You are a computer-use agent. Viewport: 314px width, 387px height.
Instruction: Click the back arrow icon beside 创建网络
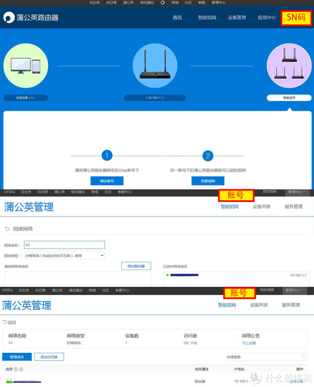[7, 229]
